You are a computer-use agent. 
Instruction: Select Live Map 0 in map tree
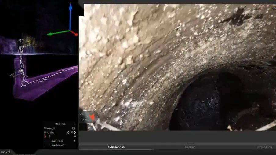click(57, 145)
